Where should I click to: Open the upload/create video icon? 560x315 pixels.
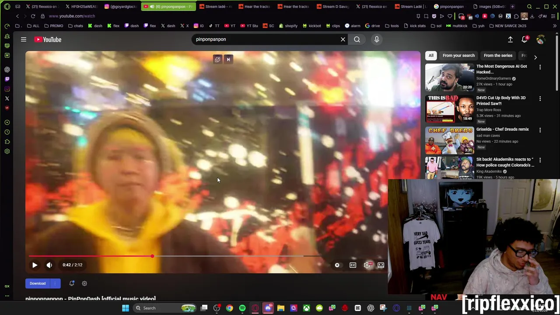[510, 39]
